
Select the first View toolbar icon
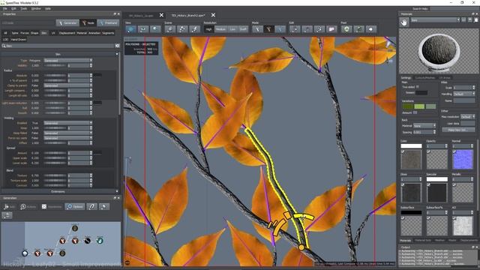pos(130,29)
